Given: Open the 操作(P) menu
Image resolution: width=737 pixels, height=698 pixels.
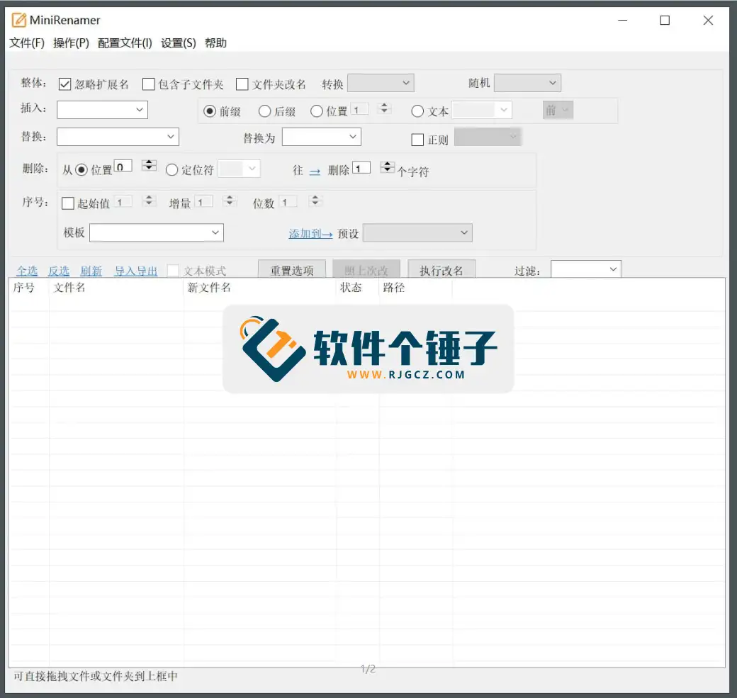Looking at the screenshot, I should click(x=71, y=43).
